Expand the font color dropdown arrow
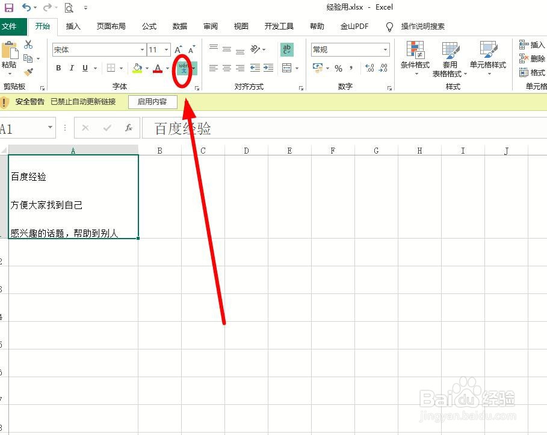The height and width of the screenshot is (435, 547). (x=166, y=68)
